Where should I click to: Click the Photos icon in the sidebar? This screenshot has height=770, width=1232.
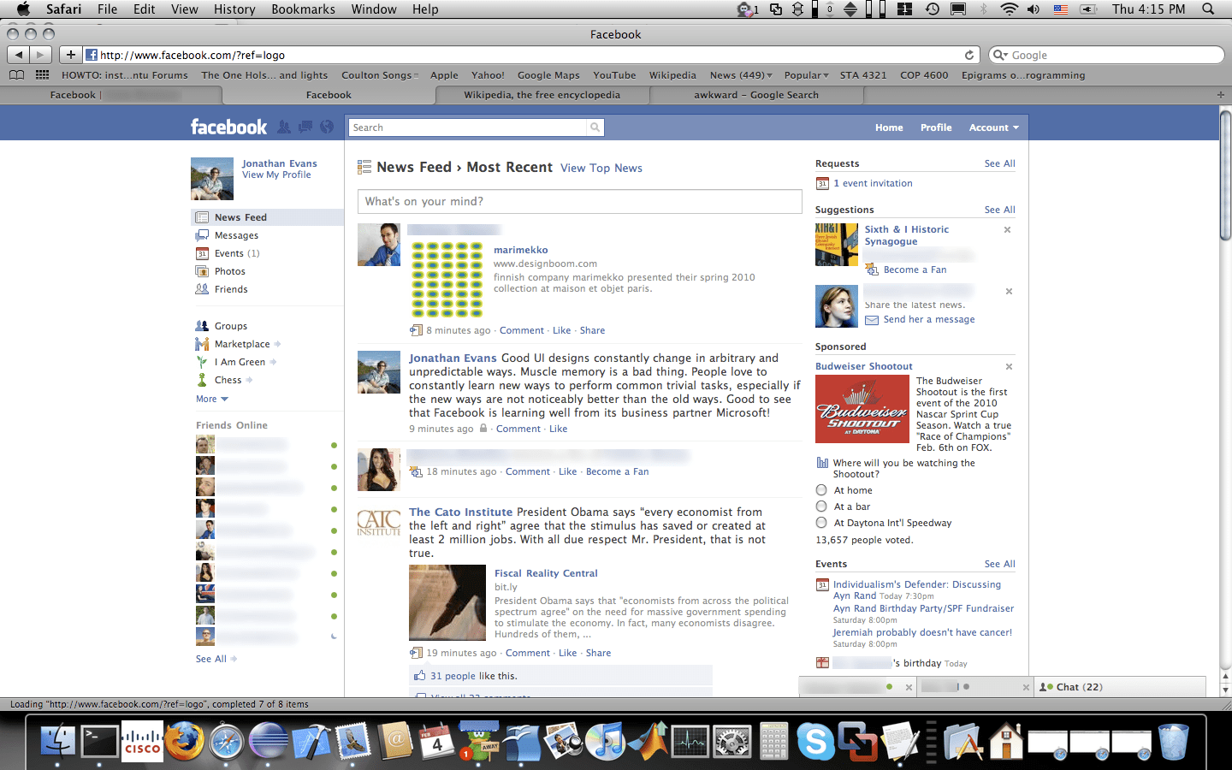tap(202, 271)
